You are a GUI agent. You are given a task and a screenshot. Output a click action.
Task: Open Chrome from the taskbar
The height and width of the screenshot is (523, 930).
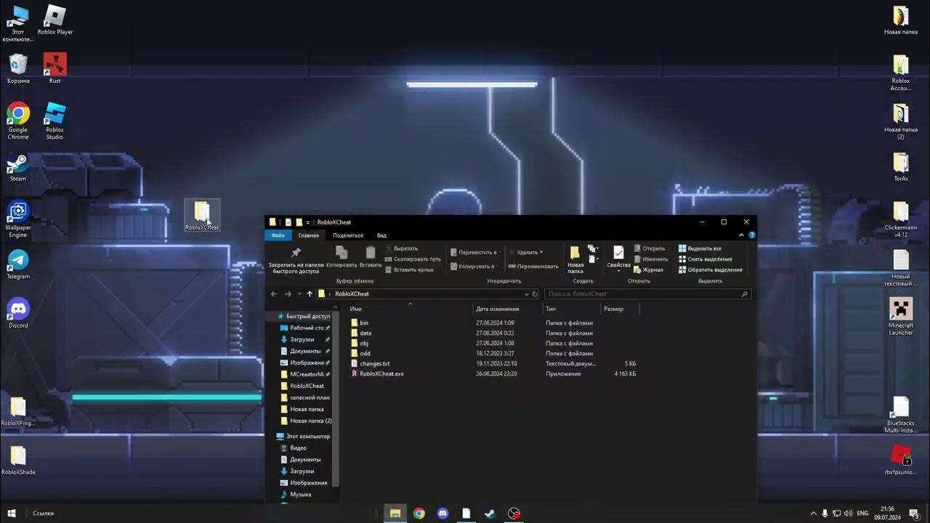pyautogui.click(x=419, y=514)
